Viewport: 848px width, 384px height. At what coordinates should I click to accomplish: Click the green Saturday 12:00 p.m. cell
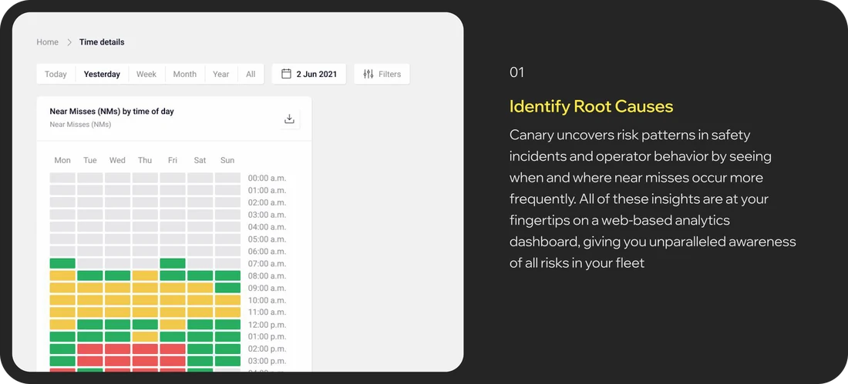coord(200,325)
